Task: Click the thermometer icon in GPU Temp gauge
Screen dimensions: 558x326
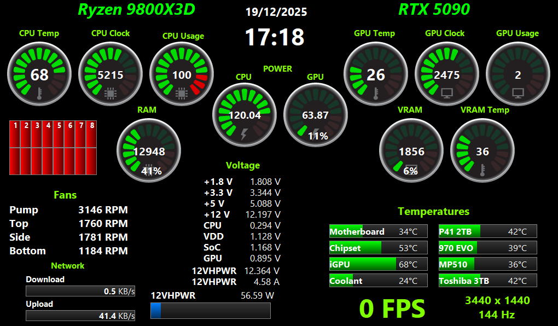Action: (x=375, y=94)
